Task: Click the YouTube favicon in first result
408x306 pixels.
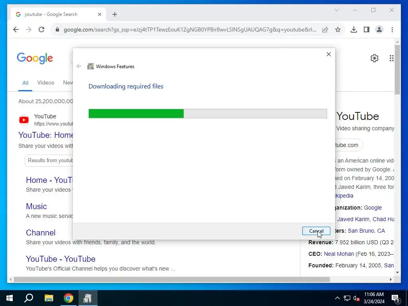Action: [24, 120]
